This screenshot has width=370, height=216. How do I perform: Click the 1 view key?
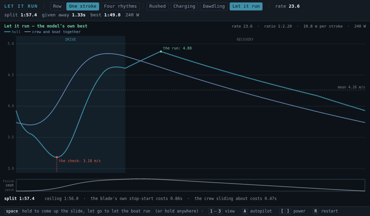click(211, 211)
